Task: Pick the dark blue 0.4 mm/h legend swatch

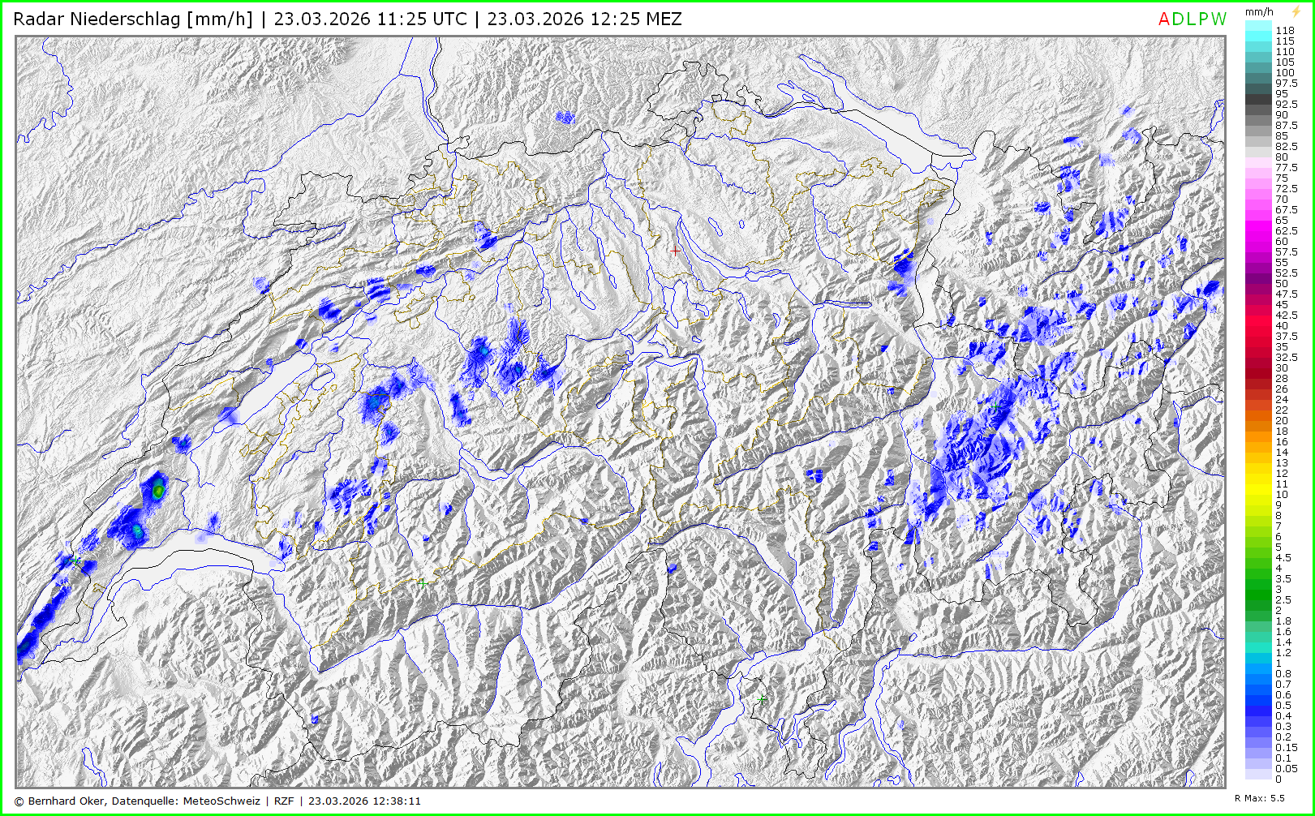Action: [x=1258, y=715]
